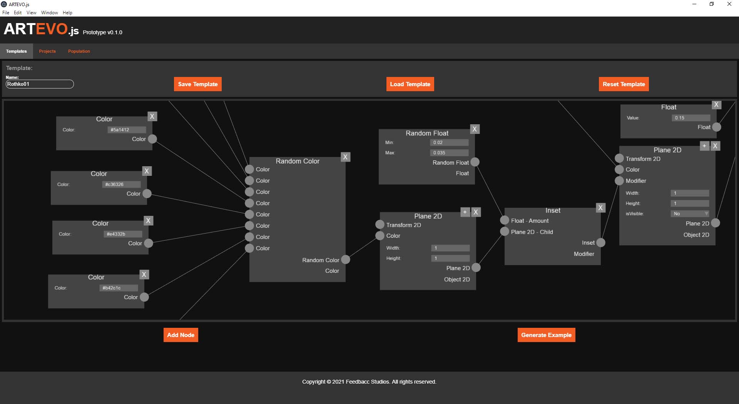Click the Color output port of node #5a1412
The image size is (739, 404).
point(152,139)
